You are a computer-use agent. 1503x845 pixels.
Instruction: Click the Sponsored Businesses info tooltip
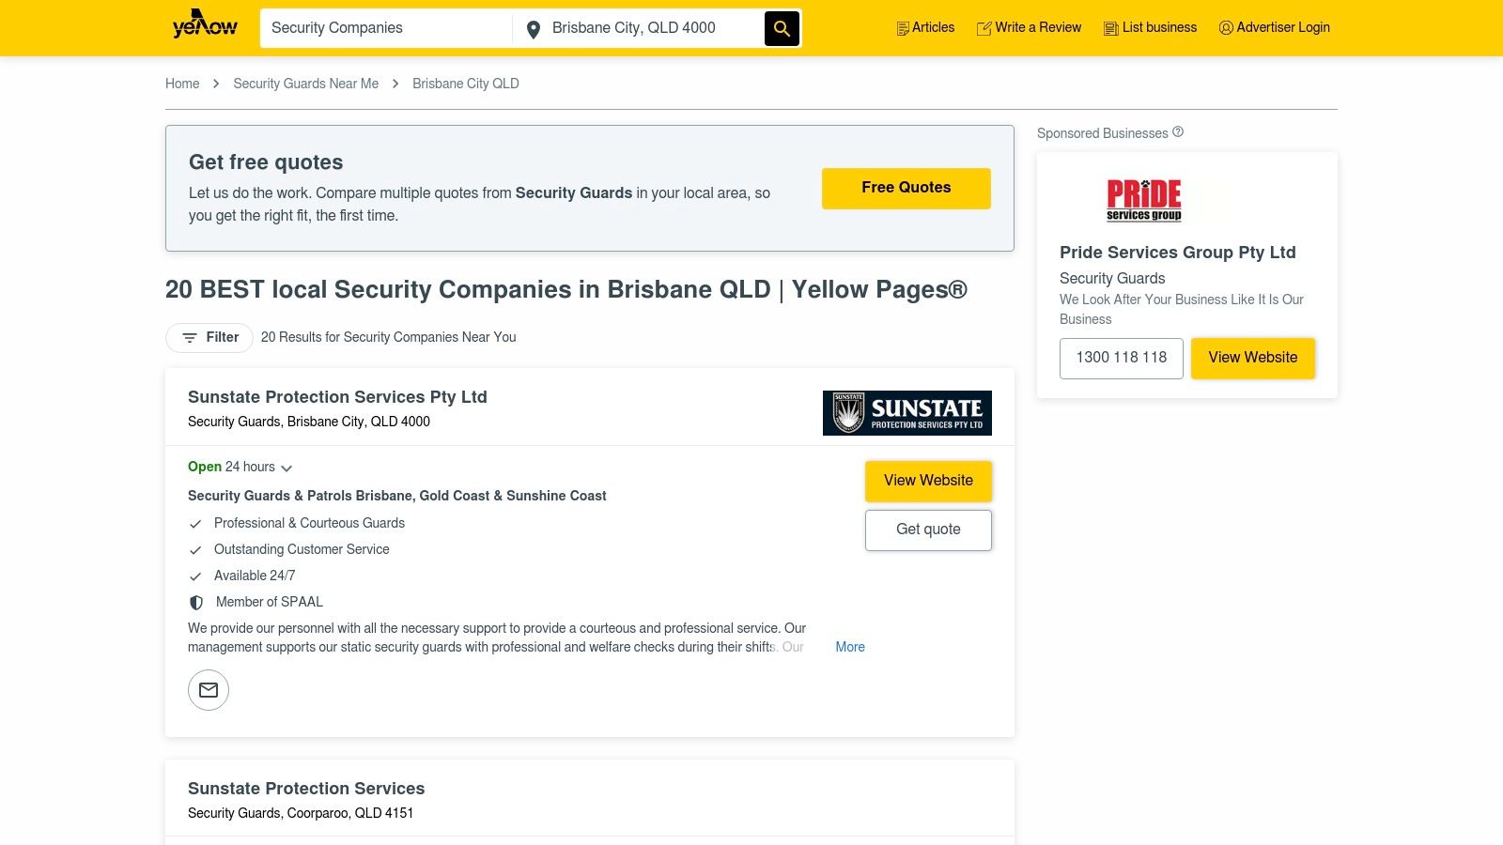point(1177,132)
